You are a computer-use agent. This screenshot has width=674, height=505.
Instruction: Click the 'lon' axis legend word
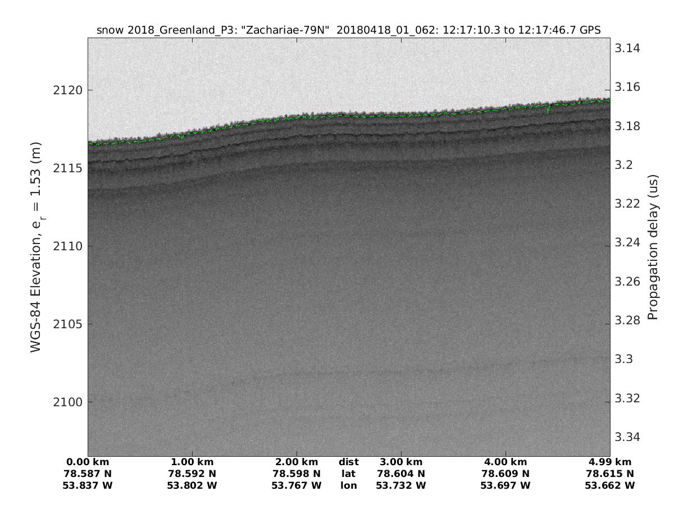[349, 486]
